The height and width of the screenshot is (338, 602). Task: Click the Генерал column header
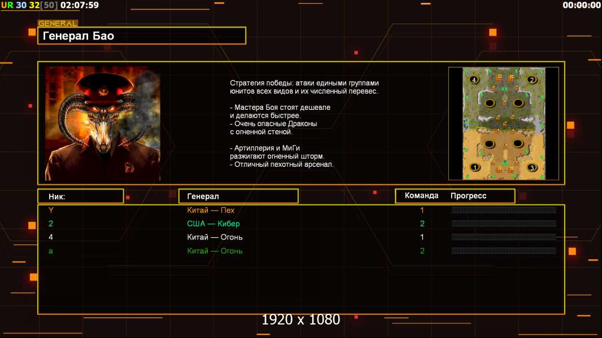(x=238, y=196)
